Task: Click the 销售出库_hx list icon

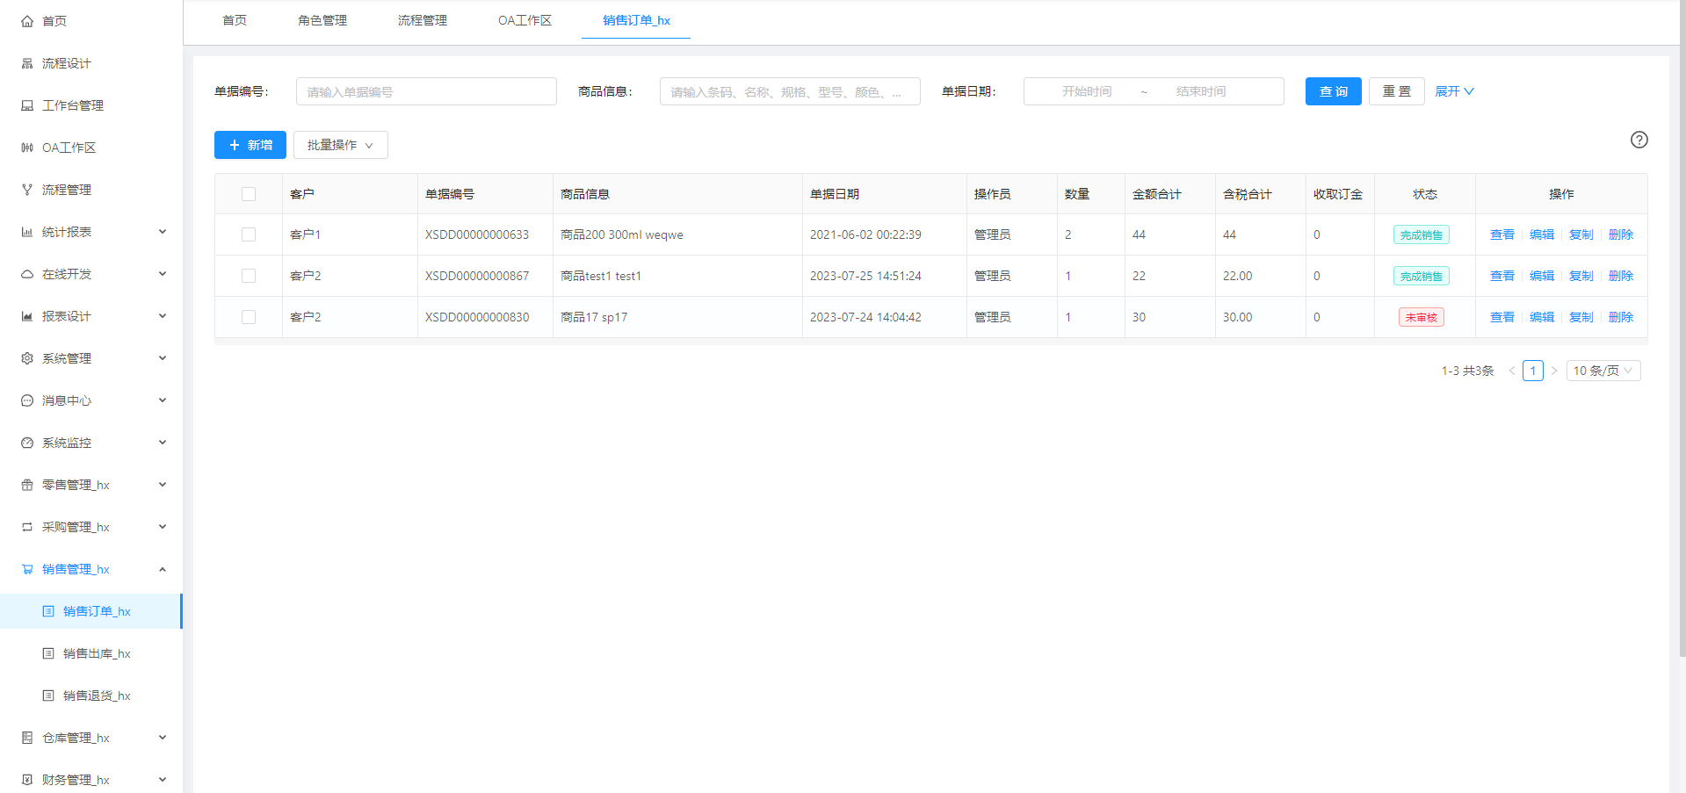Action: point(48,653)
